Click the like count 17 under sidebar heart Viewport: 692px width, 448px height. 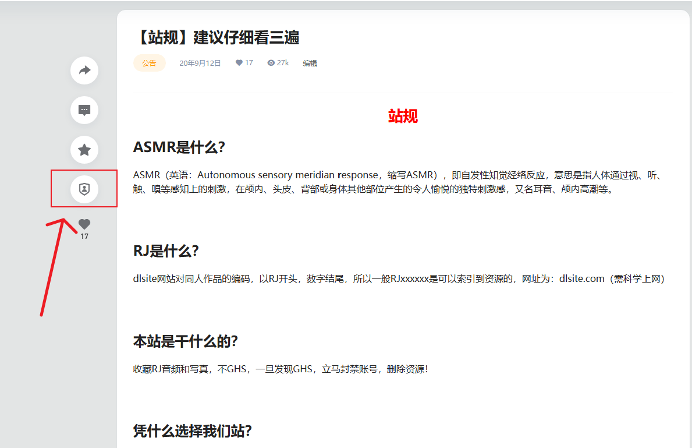[84, 237]
